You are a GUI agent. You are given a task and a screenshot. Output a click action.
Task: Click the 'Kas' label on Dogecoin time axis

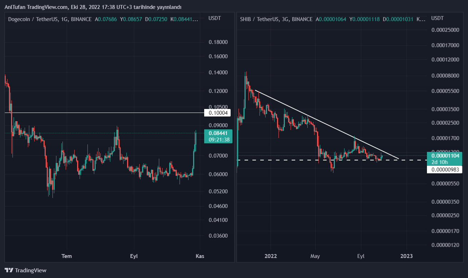click(x=200, y=256)
